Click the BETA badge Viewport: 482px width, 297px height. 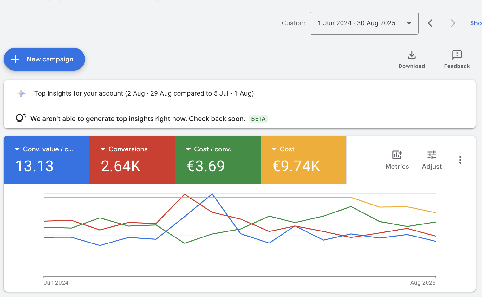[x=258, y=119]
